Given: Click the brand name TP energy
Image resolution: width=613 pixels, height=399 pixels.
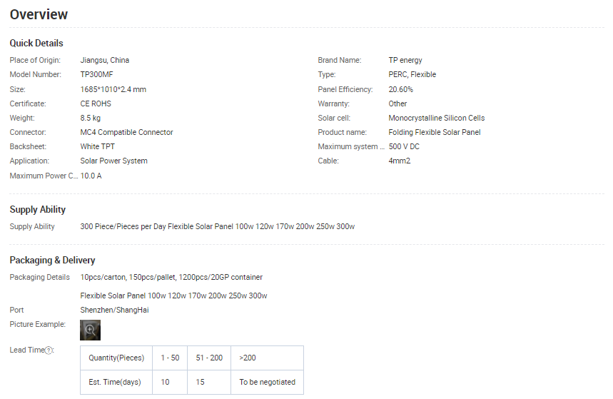Looking at the screenshot, I should (405, 60).
